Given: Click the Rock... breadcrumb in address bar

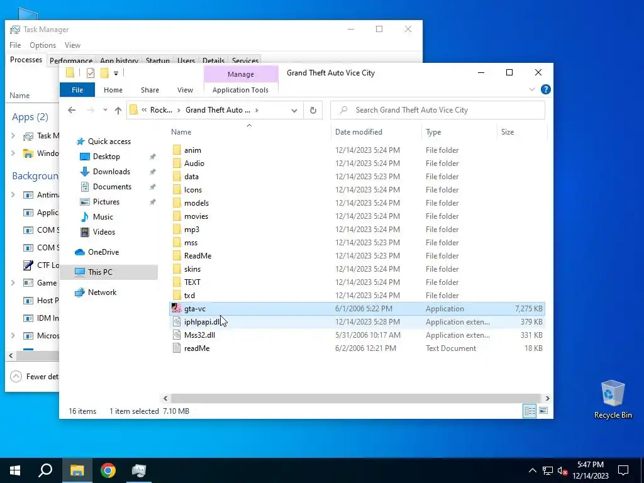Looking at the screenshot, I should click(161, 110).
